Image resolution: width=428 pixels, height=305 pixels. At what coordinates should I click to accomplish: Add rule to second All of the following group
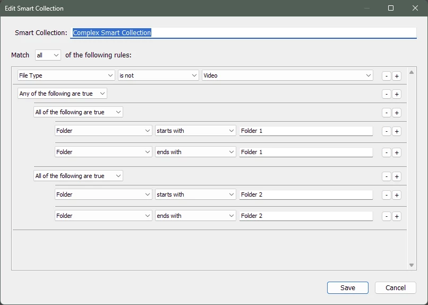coord(397,176)
